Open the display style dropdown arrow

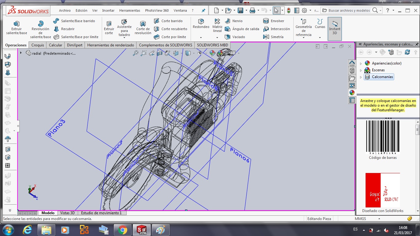coord(193,53)
